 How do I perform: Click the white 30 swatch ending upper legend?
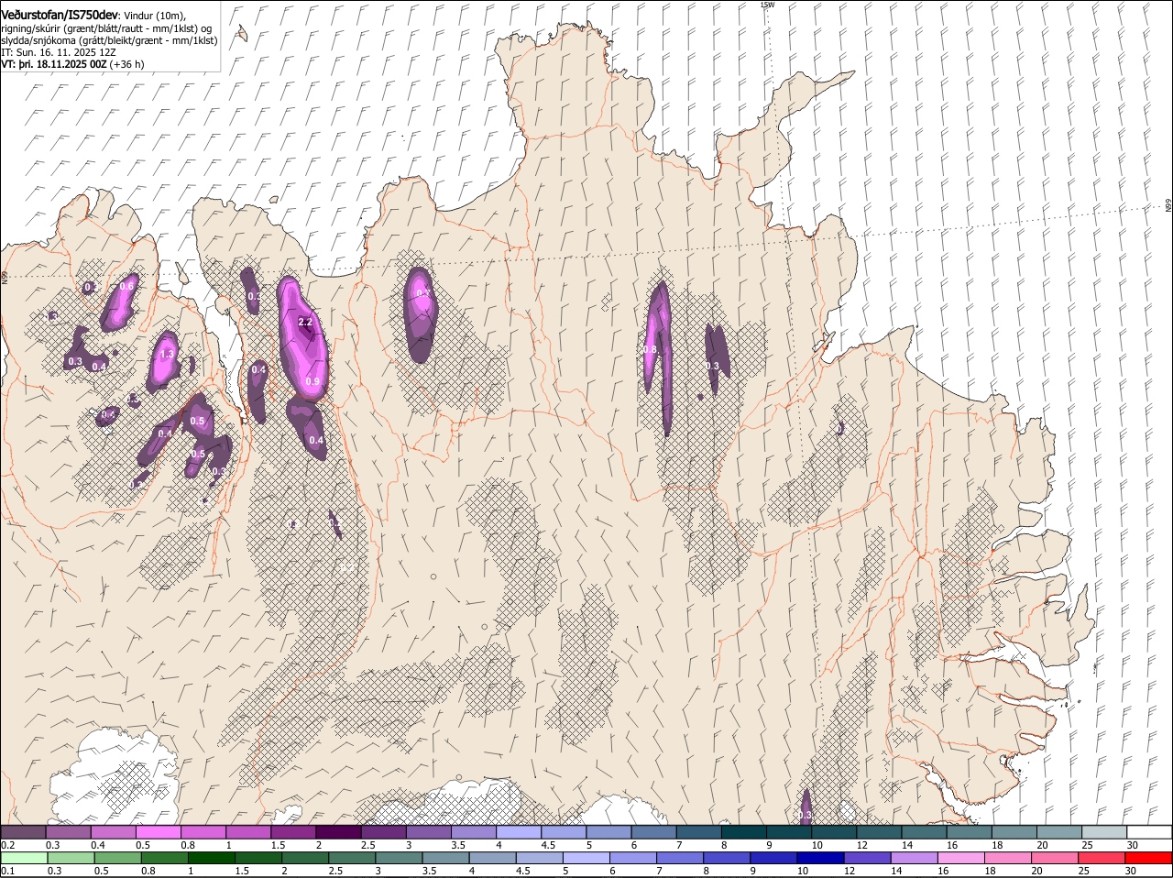[1149, 832]
